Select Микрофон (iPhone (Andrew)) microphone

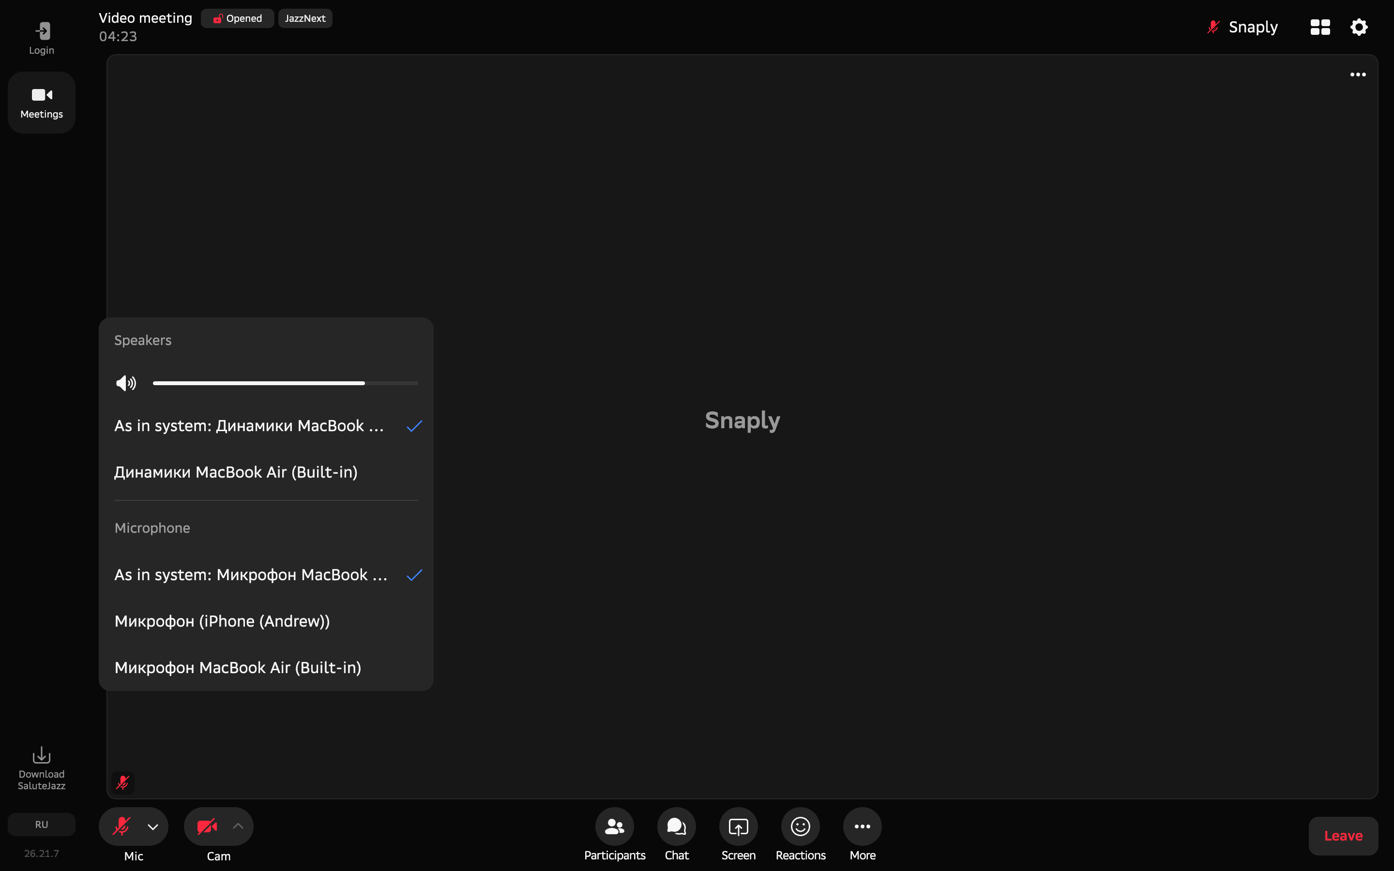tap(266, 621)
